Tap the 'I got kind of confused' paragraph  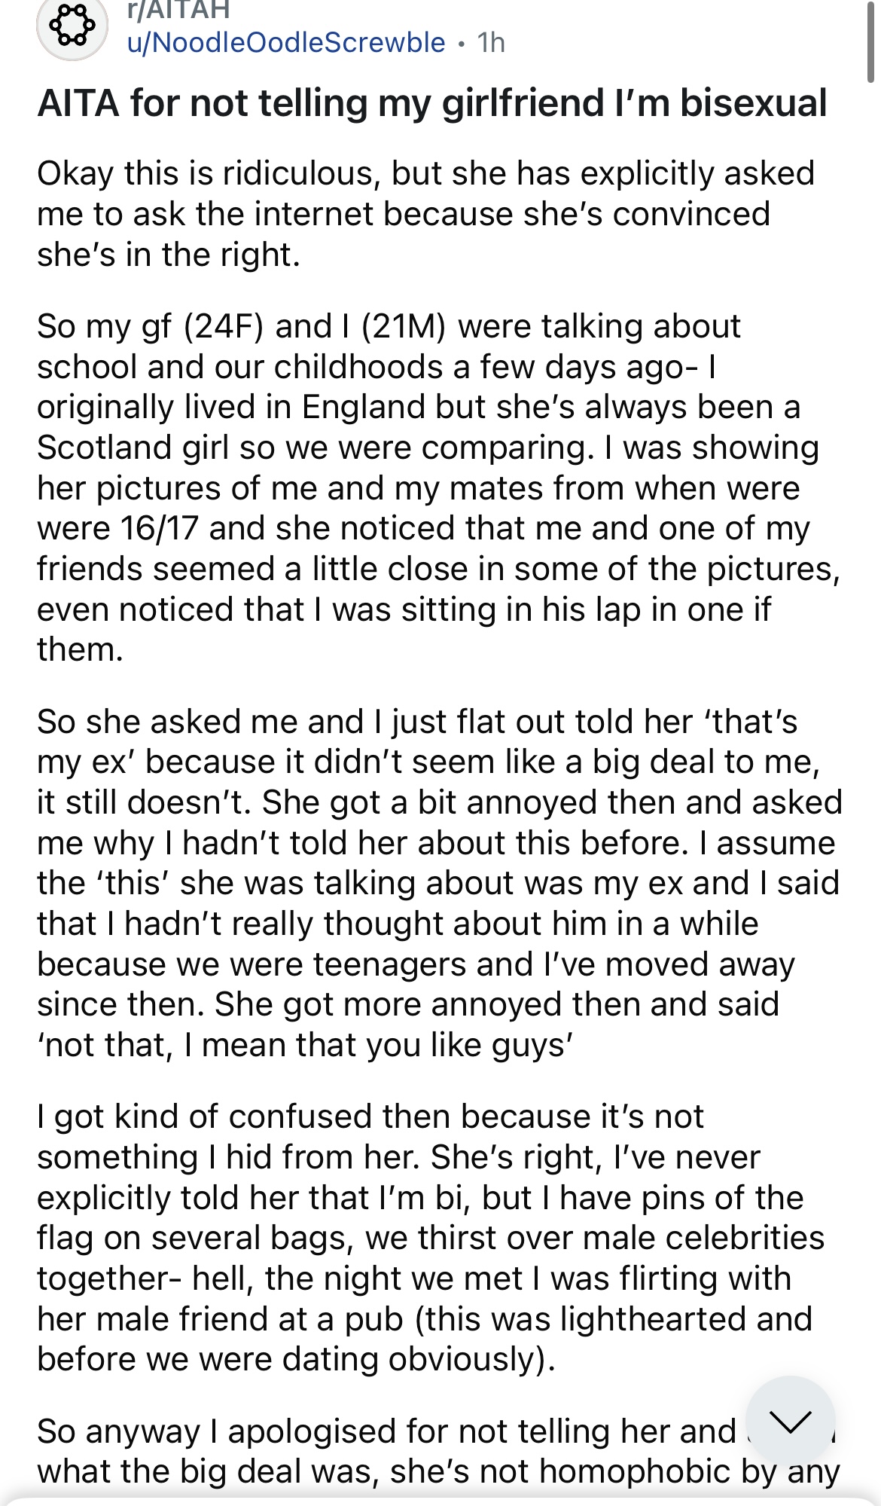click(x=431, y=1238)
